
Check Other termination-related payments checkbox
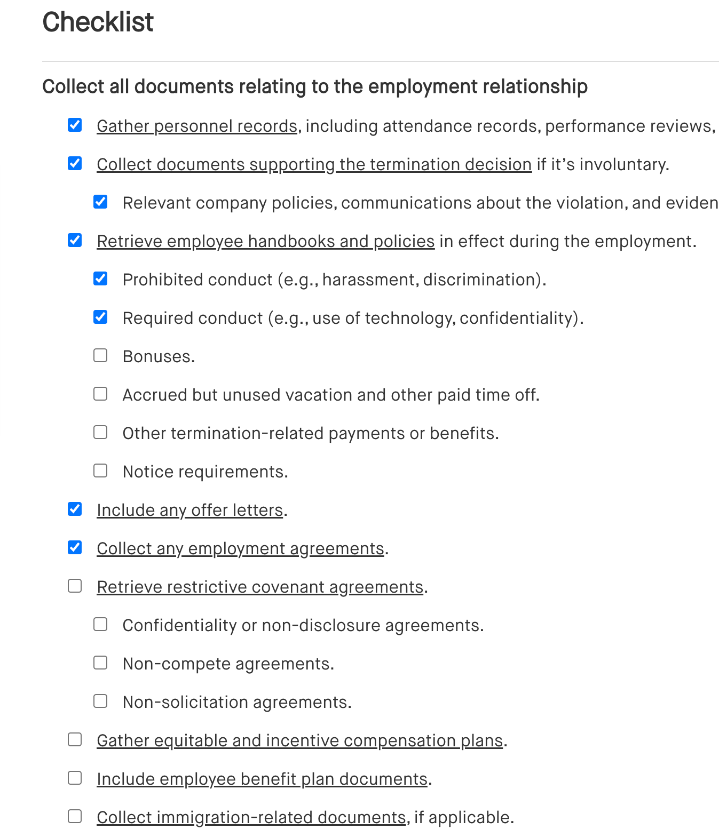(x=100, y=433)
